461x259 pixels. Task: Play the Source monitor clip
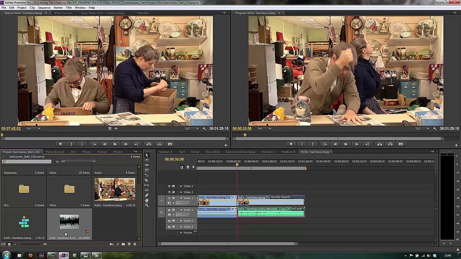coord(115,144)
